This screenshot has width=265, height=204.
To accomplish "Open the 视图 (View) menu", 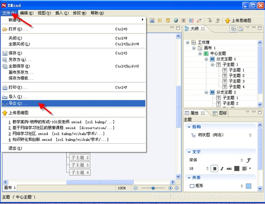I will click(44, 13).
